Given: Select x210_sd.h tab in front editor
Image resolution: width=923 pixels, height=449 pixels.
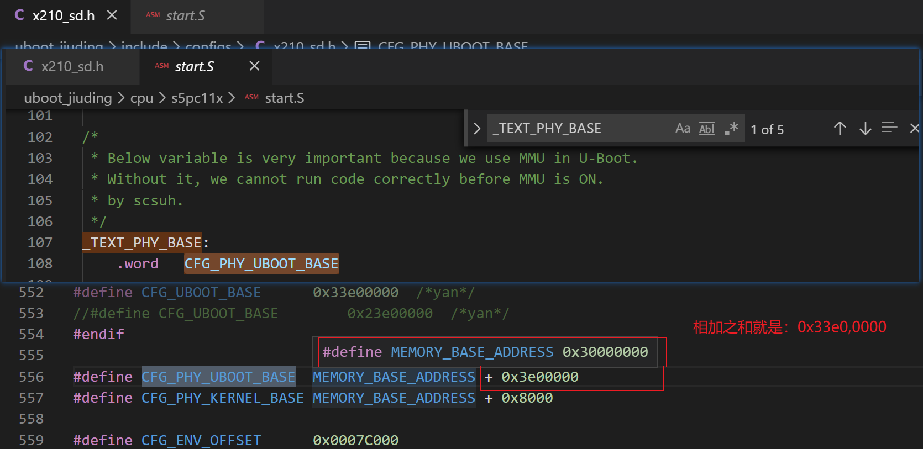Looking at the screenshot, I should [72, 66].
